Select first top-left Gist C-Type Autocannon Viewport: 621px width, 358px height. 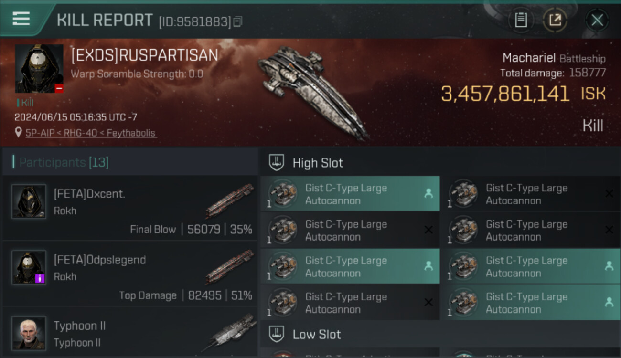click(350, 194)
